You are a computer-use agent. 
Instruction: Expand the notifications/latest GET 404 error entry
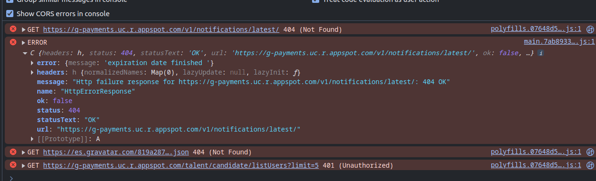click(23, 29)
